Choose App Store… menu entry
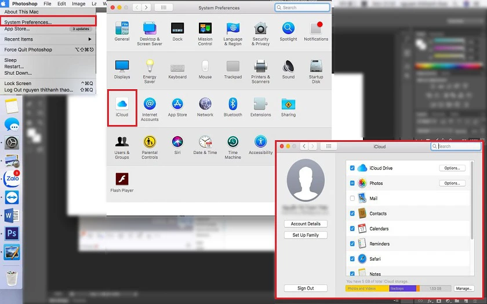This screenshot has height=304, width=487. 48,29
